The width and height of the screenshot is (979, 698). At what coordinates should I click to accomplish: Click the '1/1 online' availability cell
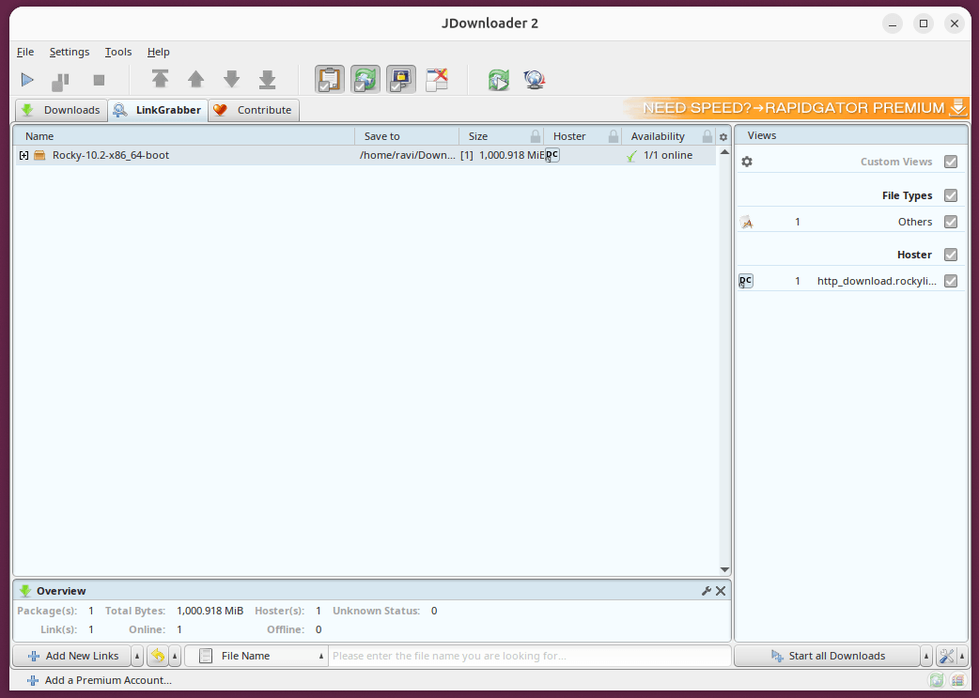[667, 155]
